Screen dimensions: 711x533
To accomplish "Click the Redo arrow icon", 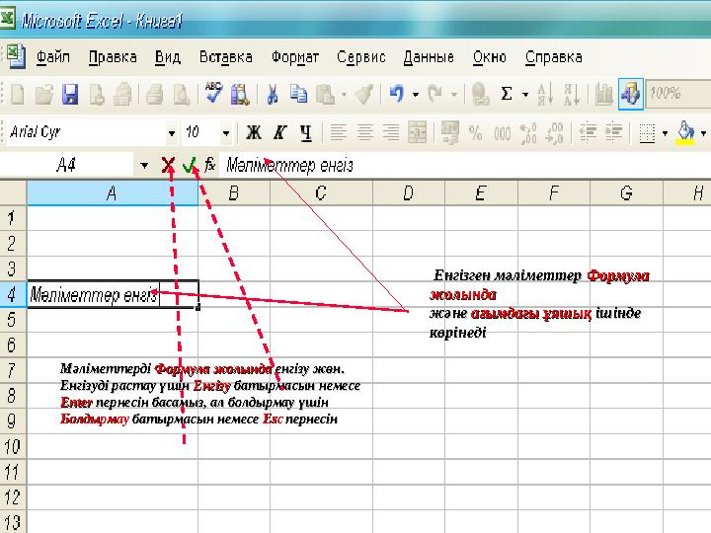I will point(435,95).
